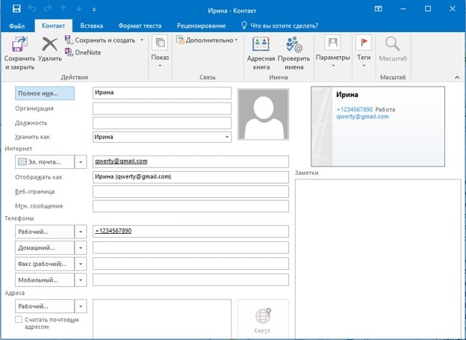
Task: Click the Факс (рабочий) input field
Action: (190, 264)
